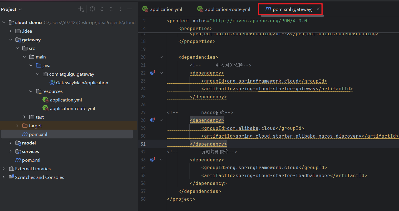The width and height of the screenshot is (399, 211).
Task: Hide the Project panel with minimize icon
Action: [x=130, y=9]
